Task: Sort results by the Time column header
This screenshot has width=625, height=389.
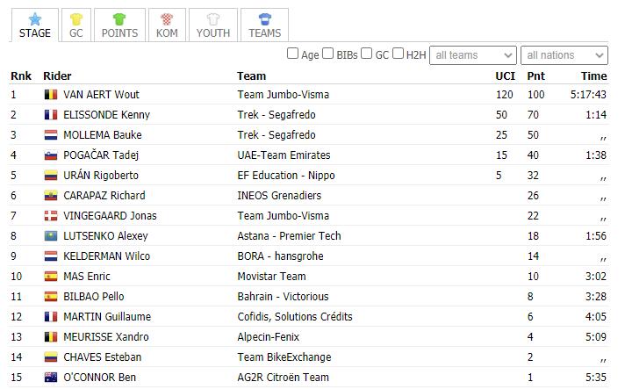Action: click(593, 76)
